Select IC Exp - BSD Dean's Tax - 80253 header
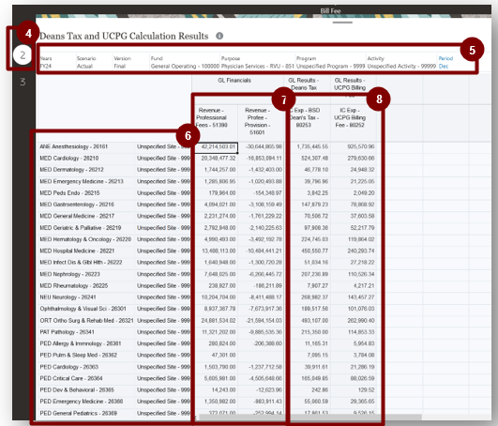This screenshot has height=426, width=498. 304,117
